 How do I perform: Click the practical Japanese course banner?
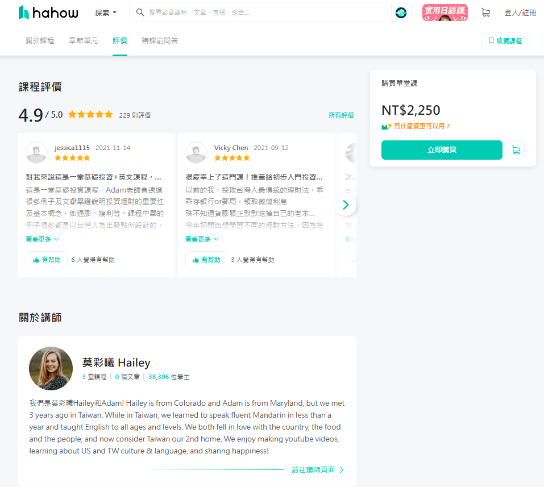[x=445, y=13]
